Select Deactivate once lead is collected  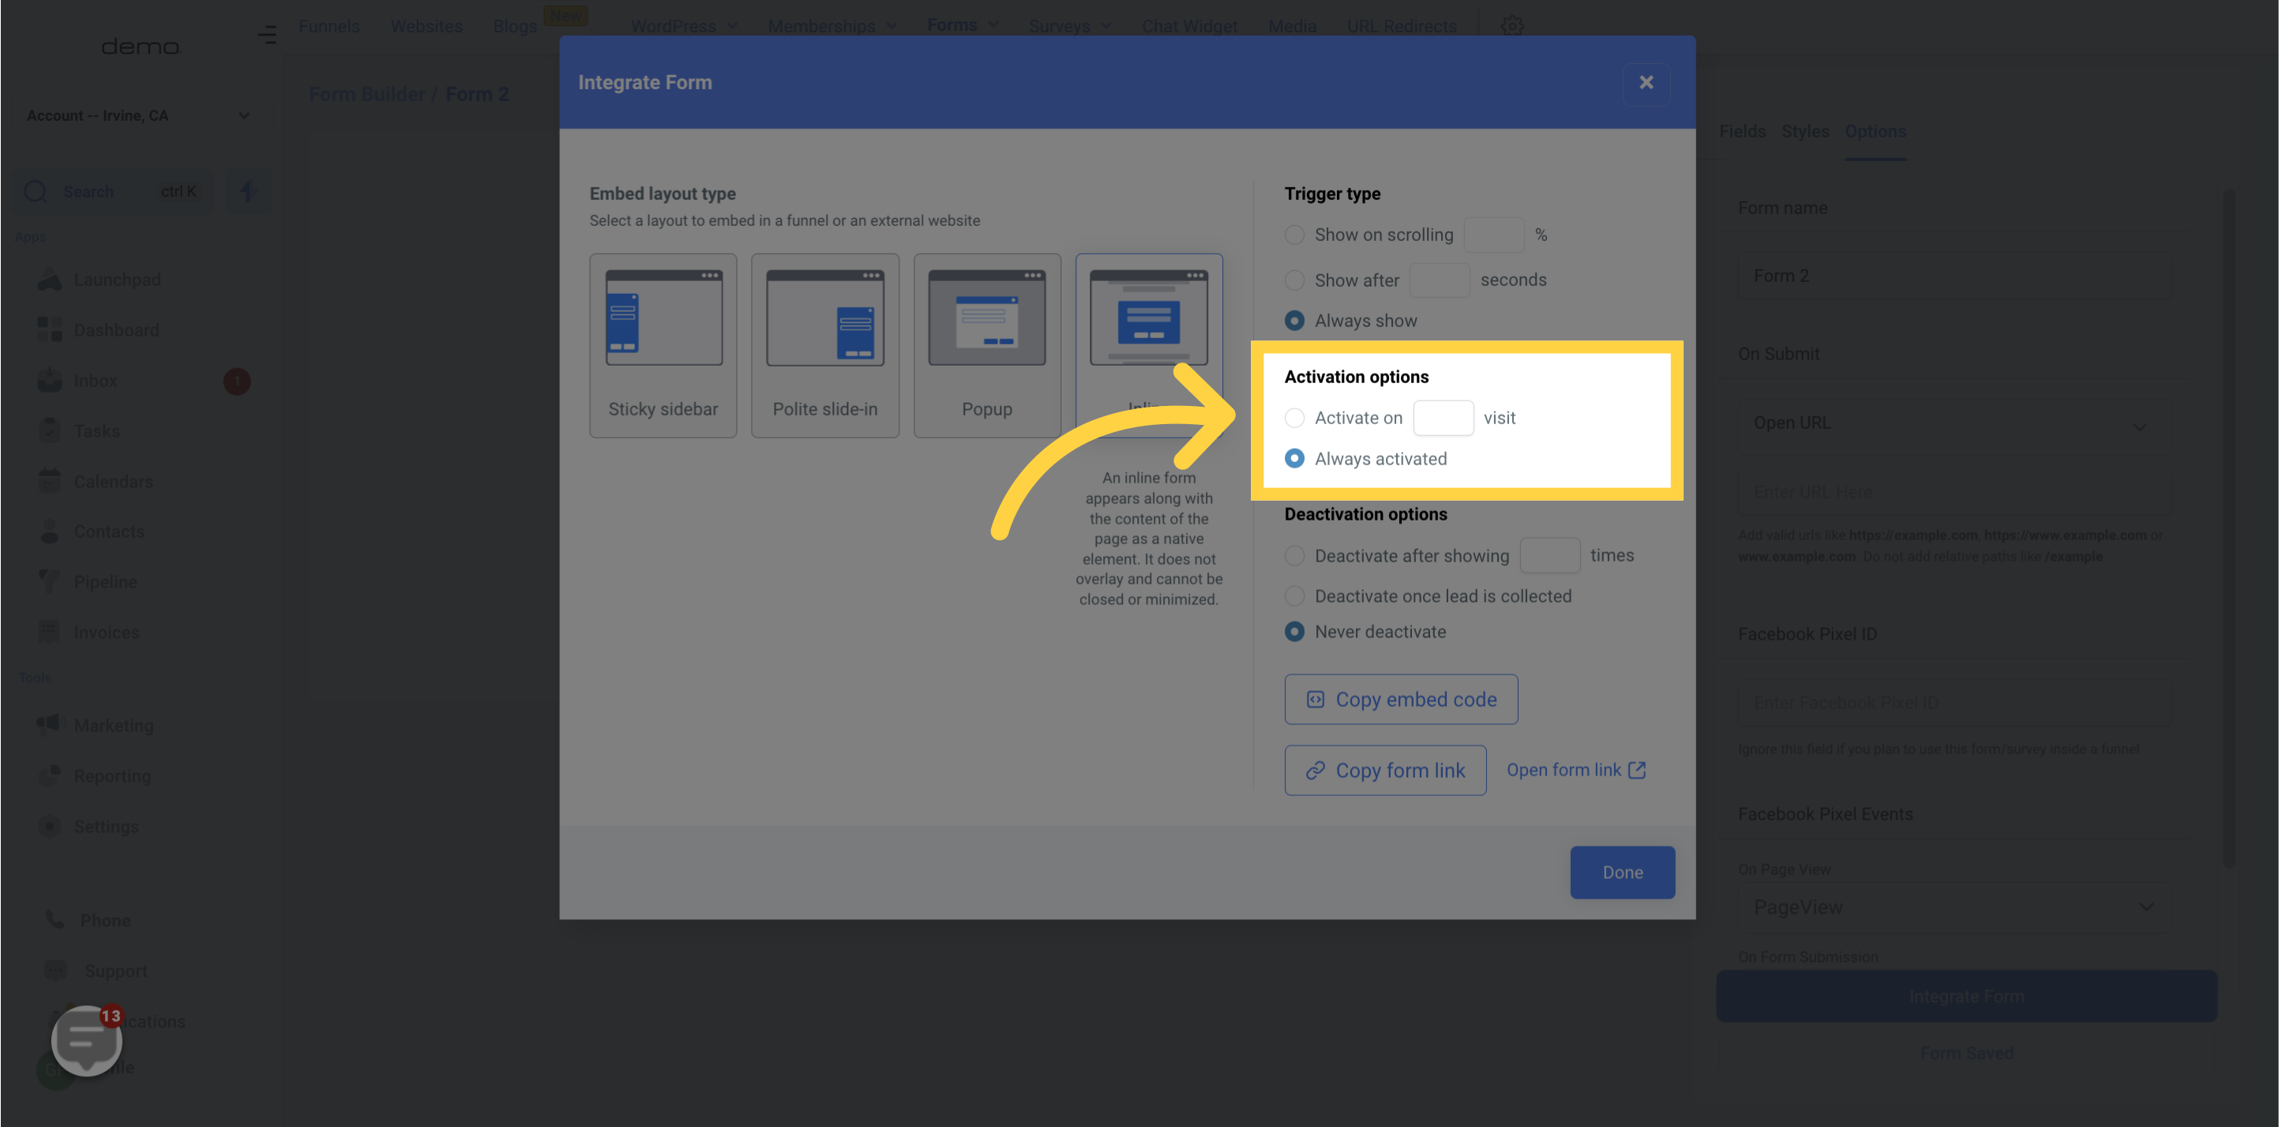tap(1294, 595)
